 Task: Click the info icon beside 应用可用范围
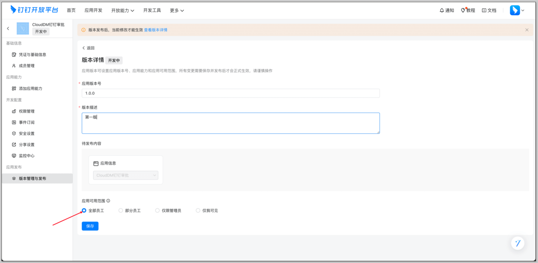point(108,201)
